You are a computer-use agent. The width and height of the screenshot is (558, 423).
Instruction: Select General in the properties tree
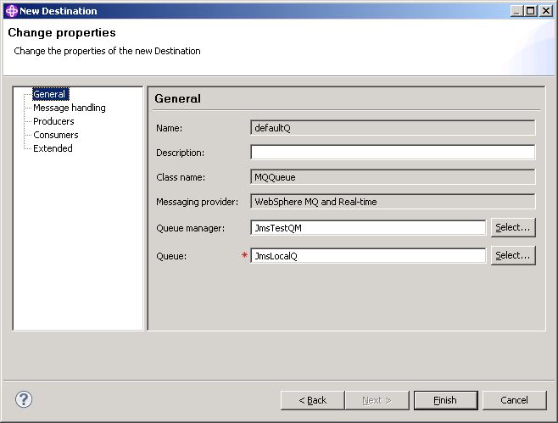click(50, 94)
